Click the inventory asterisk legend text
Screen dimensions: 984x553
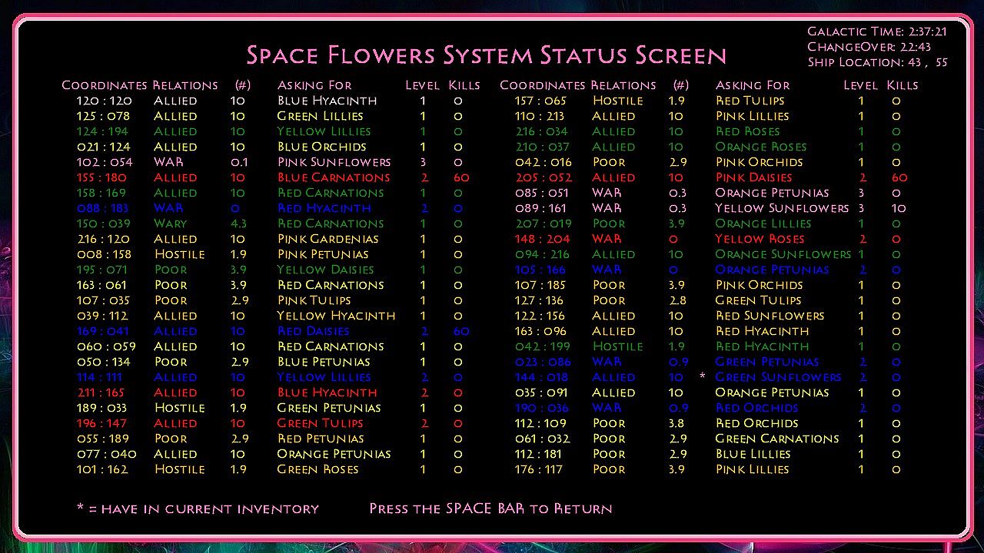tap(198, 508)
